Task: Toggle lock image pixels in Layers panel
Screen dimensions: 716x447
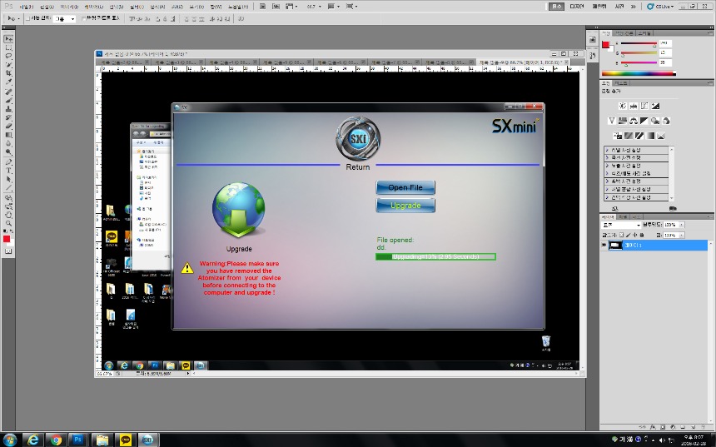Action: click(x=629, y=235)
